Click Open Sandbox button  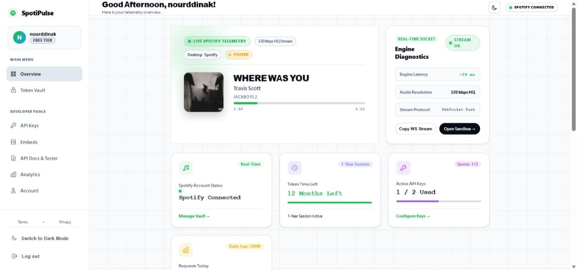coord(460,129)
